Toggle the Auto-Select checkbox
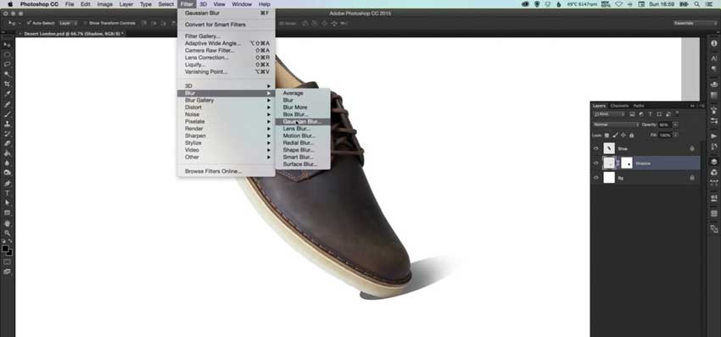Screen dimensions: 721x337 [x=29, y=23]
